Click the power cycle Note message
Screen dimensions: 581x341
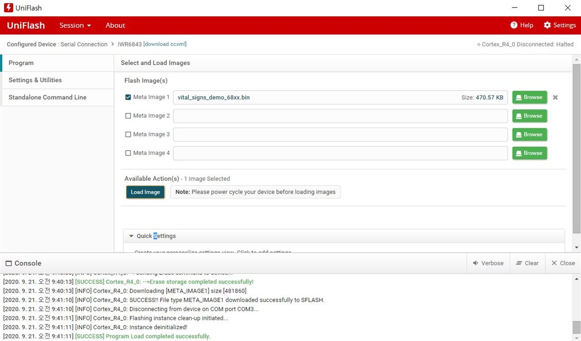click(256, 192)
